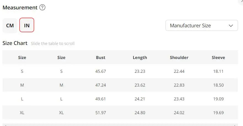Image resolution: width=243 pixels, height=126 pixels.
Task: Click the 47.24 bust measurement cell
Action: [x=101, y=85]
